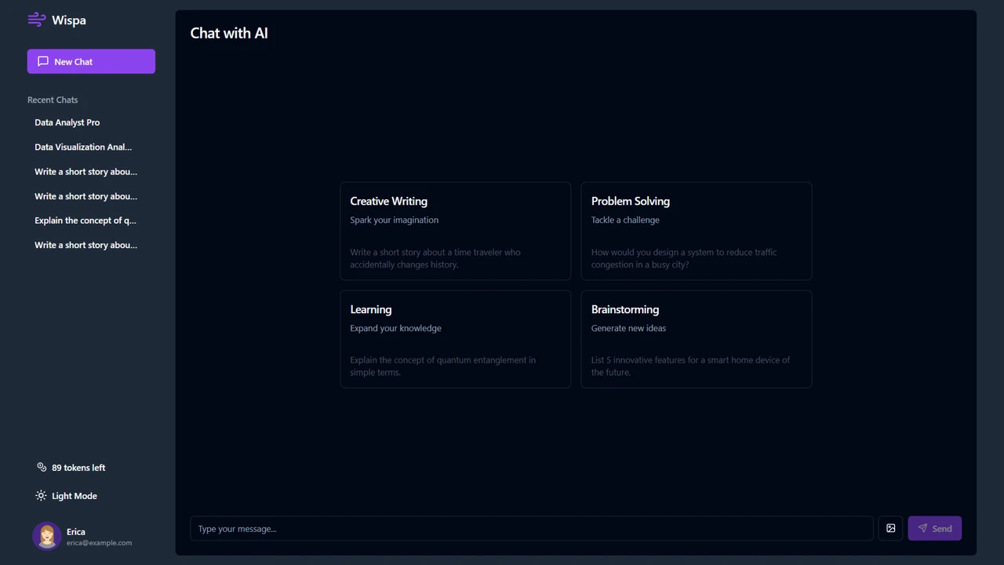
Task: Select the Creative Writing prompt card
Action: click(x=455, y=231)
